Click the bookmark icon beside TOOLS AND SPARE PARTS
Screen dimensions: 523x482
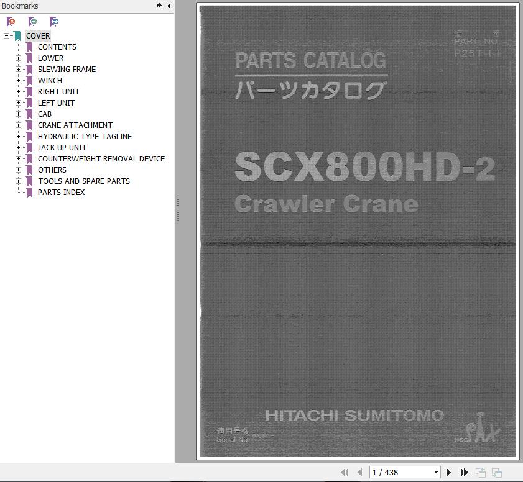coord(29,181)
